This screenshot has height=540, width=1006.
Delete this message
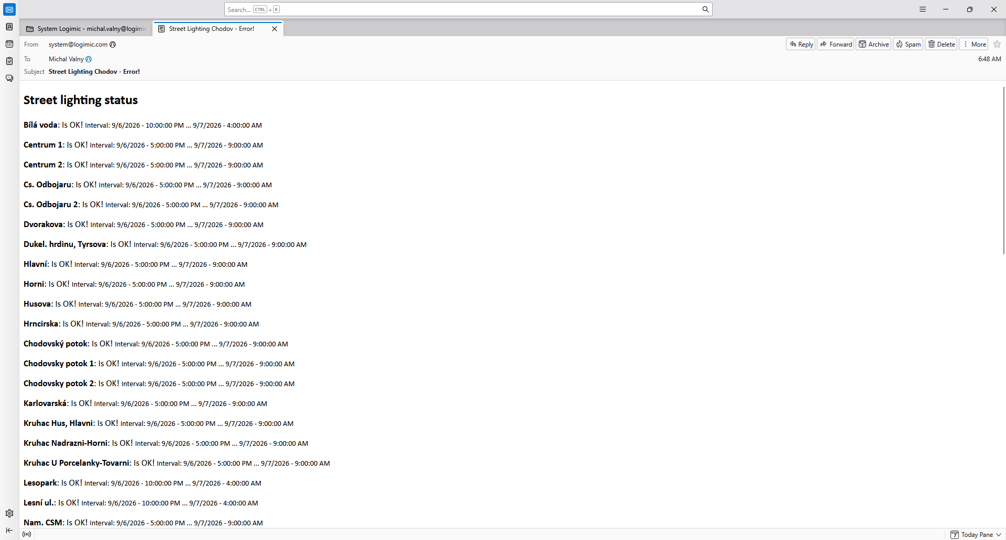(x=941, y=44)
